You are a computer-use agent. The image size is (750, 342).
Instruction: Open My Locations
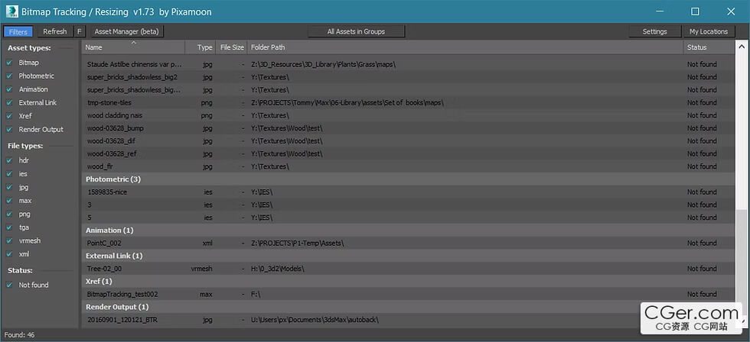click(x=708, y=31)
